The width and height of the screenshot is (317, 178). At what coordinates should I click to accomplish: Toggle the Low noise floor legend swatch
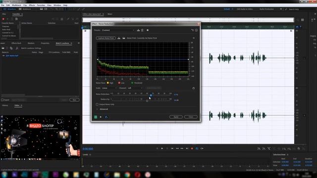pyautogui.click(x=119, y=83)
